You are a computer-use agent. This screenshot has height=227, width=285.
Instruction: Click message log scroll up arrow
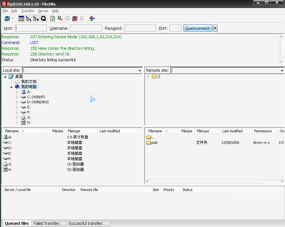[281, 36]
